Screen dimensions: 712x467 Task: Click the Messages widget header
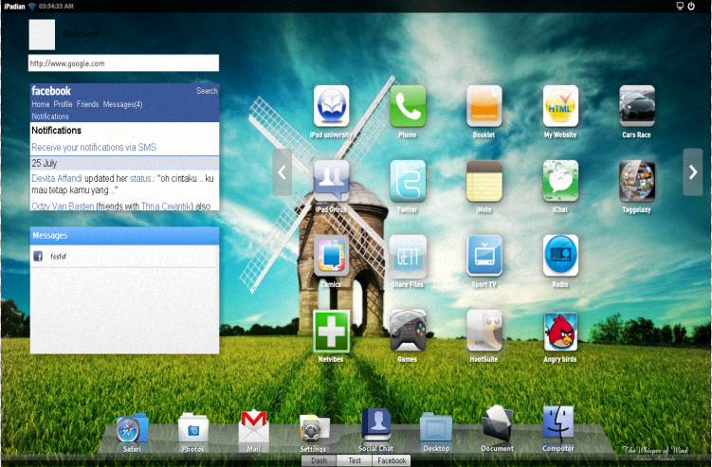(124, 236)
